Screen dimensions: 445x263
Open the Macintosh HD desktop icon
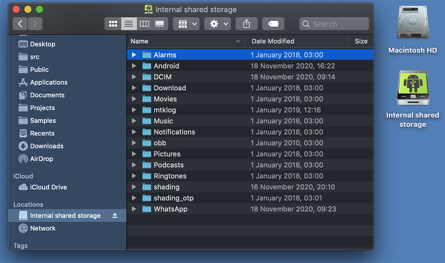click(412, 22)
